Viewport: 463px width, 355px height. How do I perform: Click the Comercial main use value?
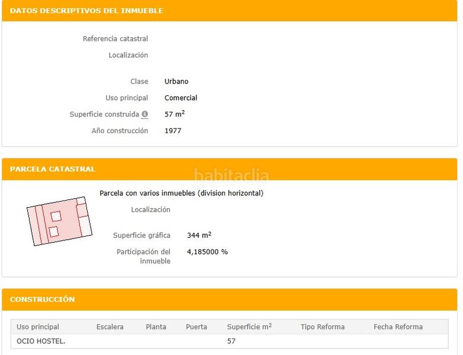[181, 98]
